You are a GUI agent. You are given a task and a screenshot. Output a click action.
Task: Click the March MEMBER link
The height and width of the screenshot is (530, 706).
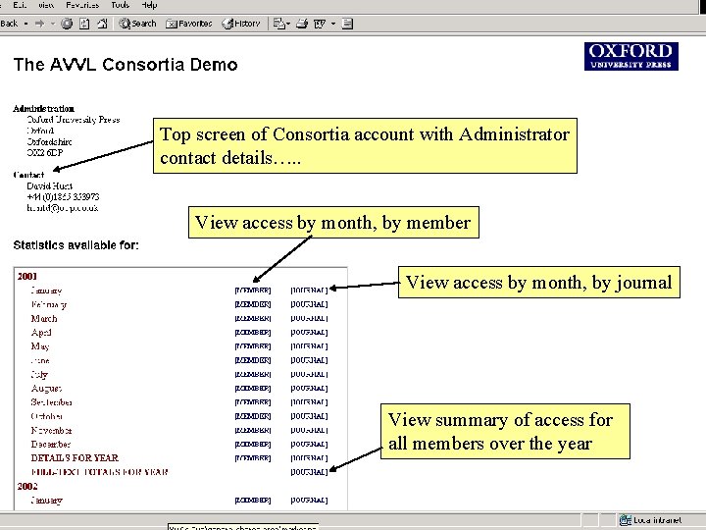253,318
